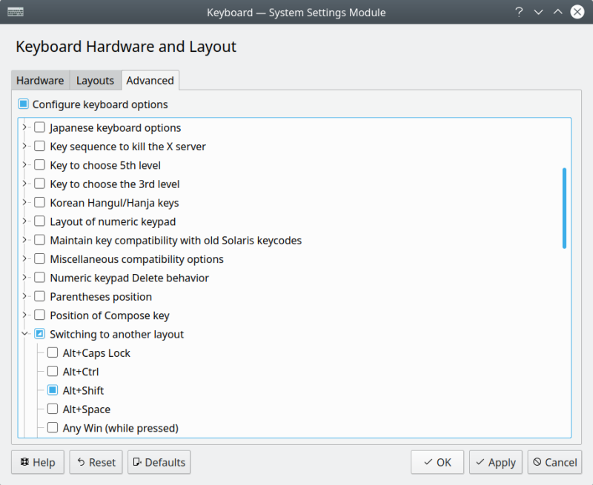Select Key to choose 5th level item
This screenshot has height=485, width=593.
pos(105,165)
